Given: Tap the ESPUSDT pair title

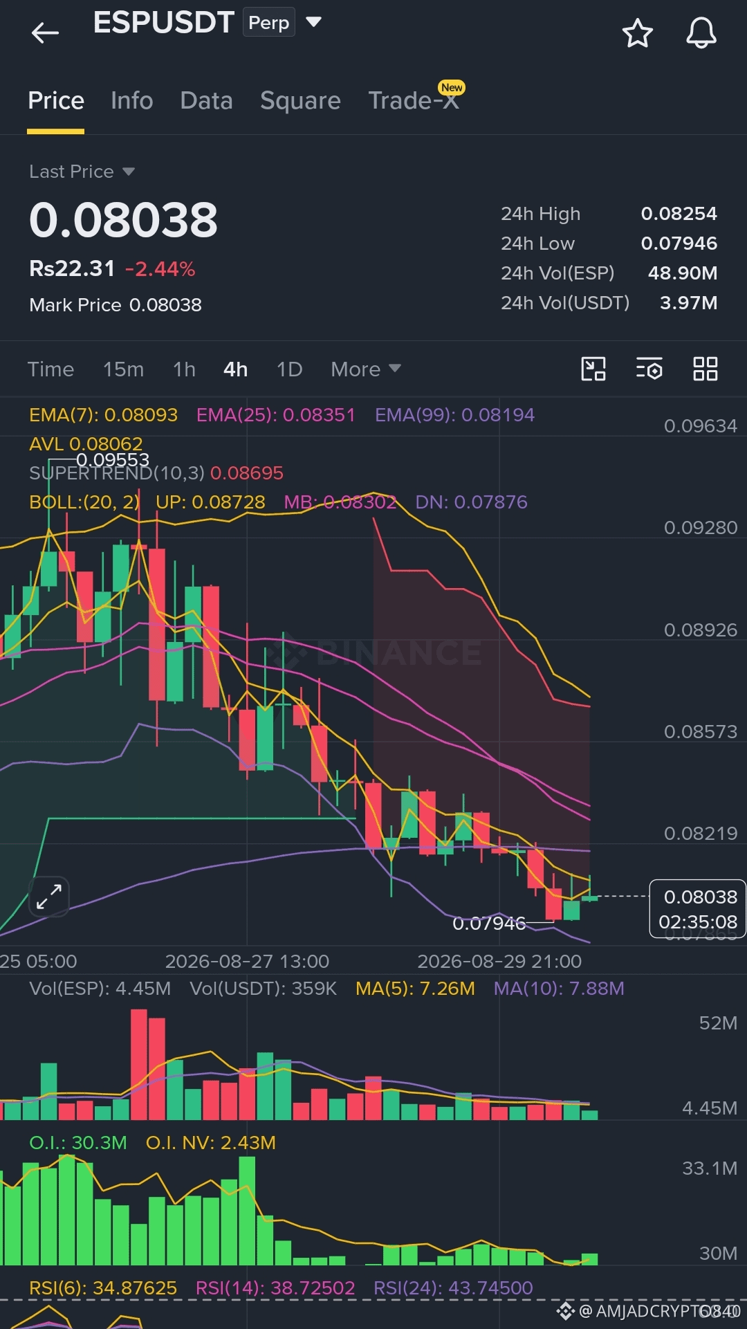Looking at the screenshot, I should click(x=164, y=22).
